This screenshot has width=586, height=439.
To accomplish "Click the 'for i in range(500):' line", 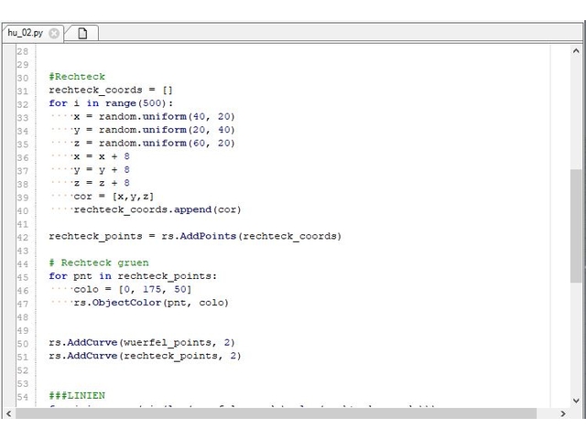I will point(111,103).
